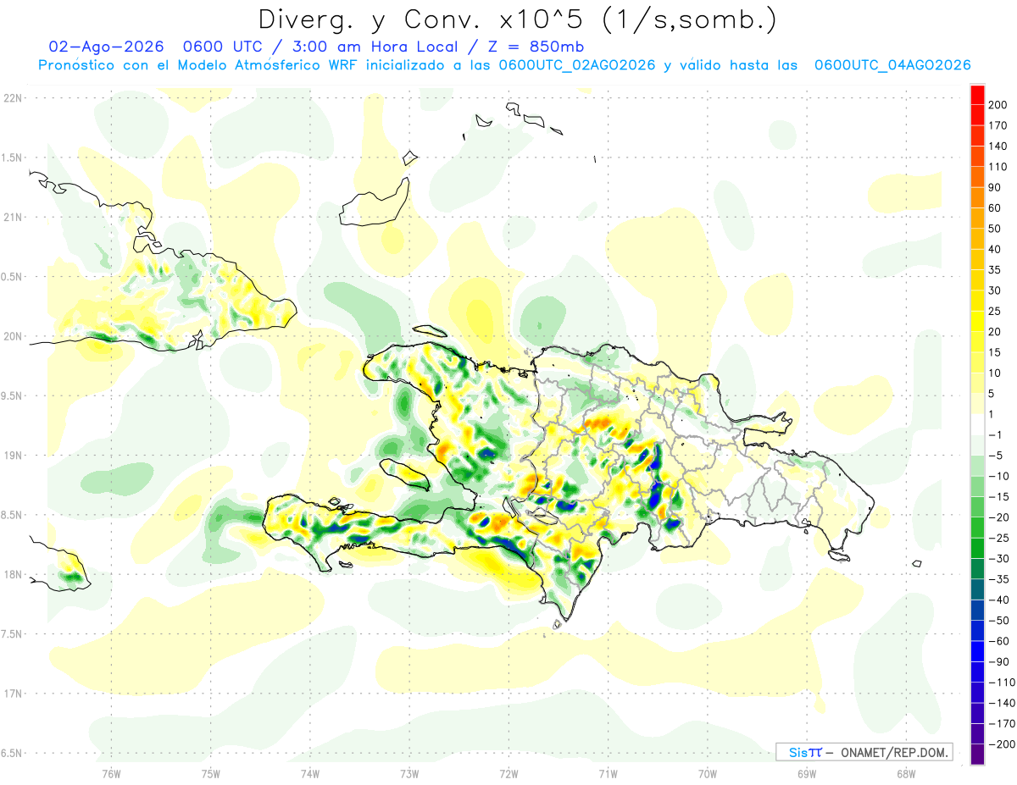Click the blue swatch between -60 and -90

click(977, 652)
